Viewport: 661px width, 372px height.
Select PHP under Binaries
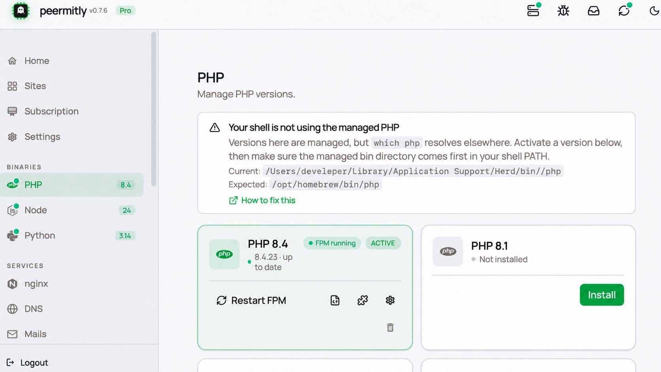[x=72, y=185]
